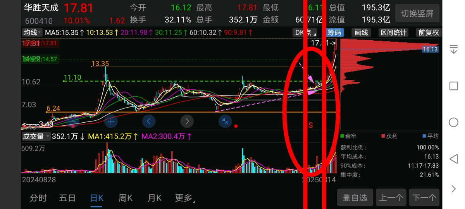Tap the Android home circle button
465x209 pixels.
pyautogui.click(x=453, y=122)
